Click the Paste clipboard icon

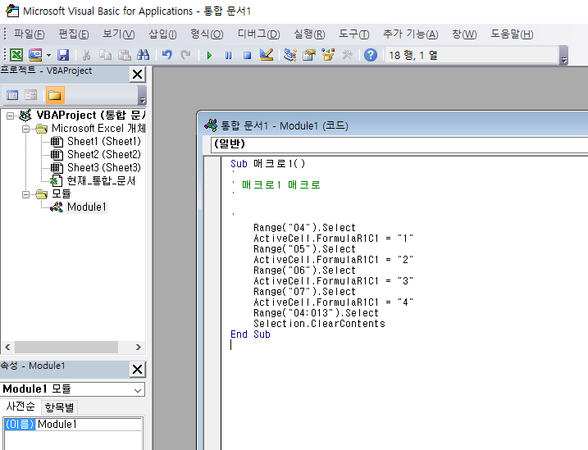pos(125,55)
